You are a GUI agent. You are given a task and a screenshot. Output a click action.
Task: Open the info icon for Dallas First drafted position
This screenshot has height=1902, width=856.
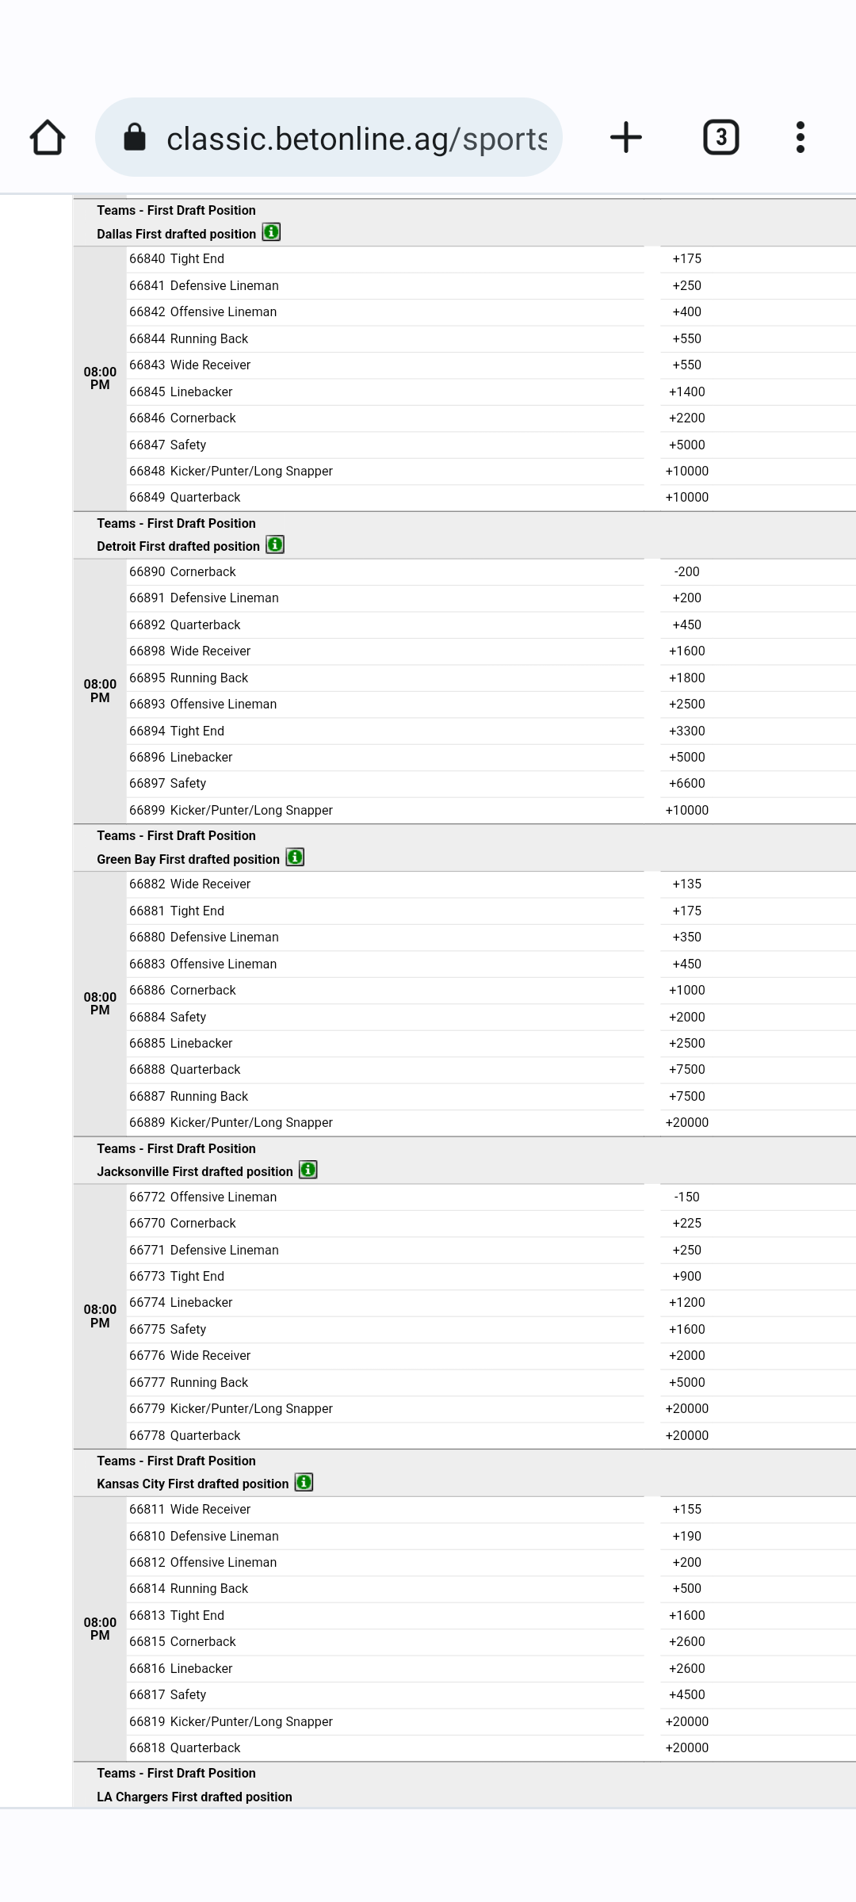click(272, 233)
